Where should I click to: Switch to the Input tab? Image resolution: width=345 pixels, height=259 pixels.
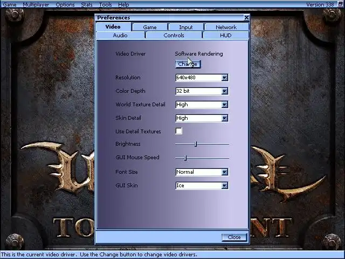click(186, 28)
